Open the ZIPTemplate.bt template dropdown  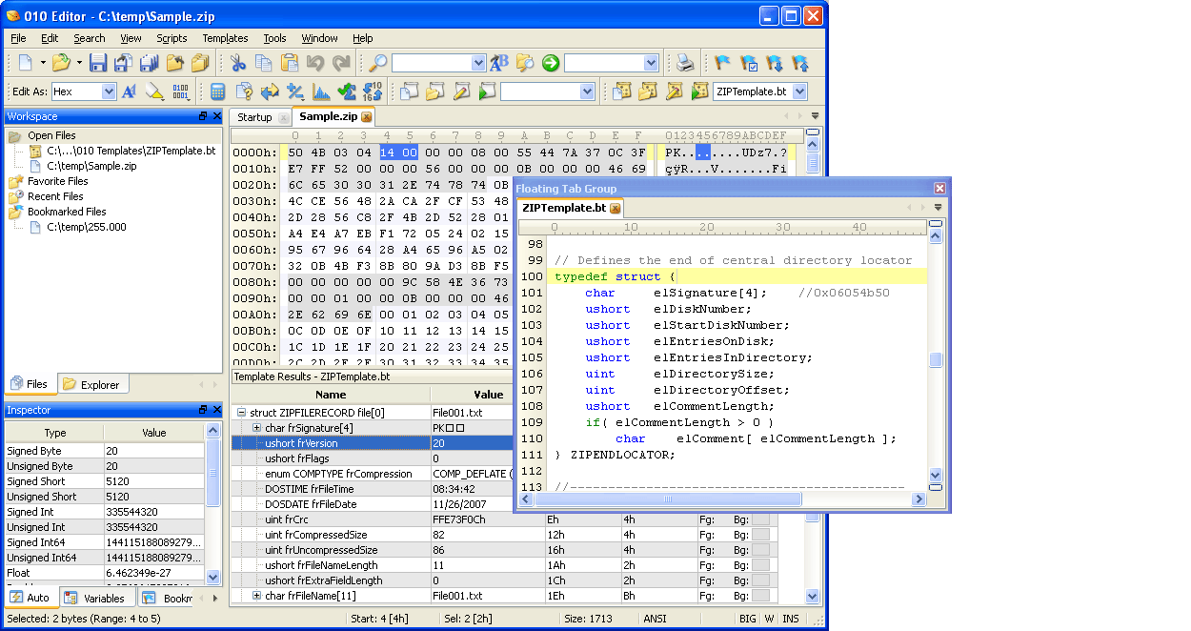(x=799, y=92)
